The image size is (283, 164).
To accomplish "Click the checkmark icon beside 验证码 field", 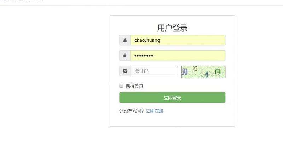I will click(x=125, y=71).
